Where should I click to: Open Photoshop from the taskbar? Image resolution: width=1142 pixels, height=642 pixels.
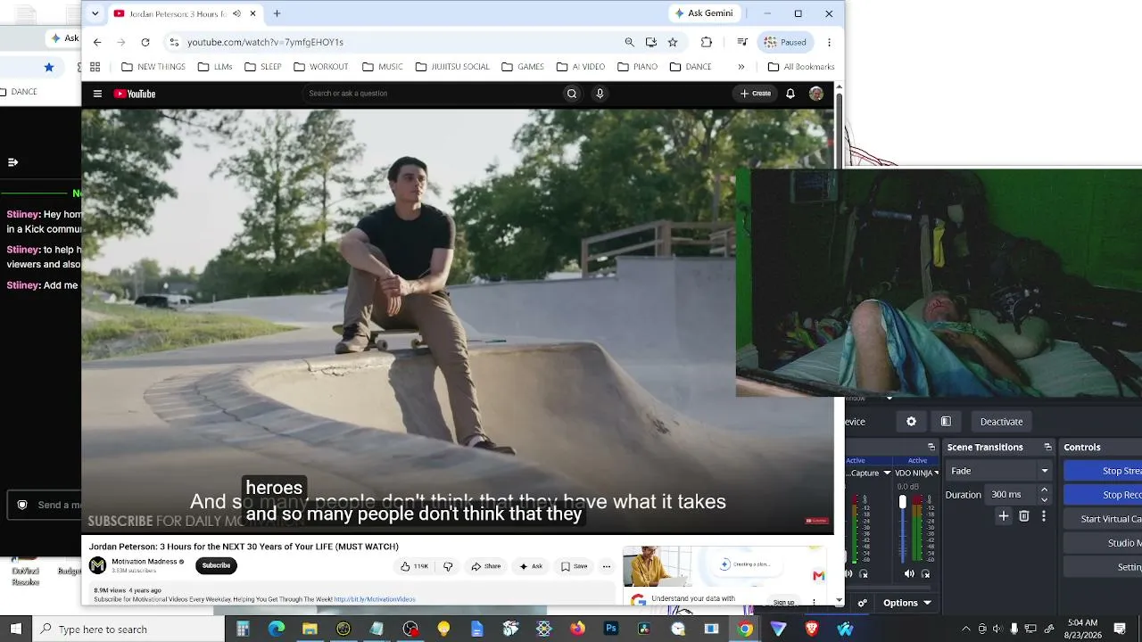611,630
